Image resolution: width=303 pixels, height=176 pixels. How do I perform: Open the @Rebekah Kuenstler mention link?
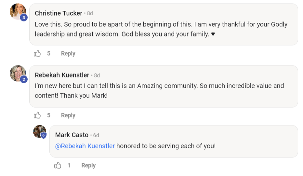click(x=85, y=146)
